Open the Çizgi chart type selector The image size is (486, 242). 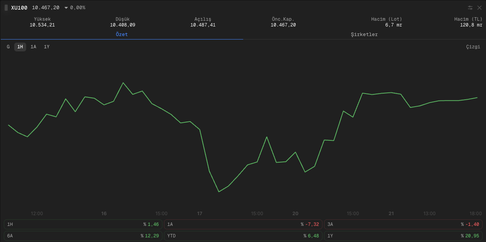[473, 47]
